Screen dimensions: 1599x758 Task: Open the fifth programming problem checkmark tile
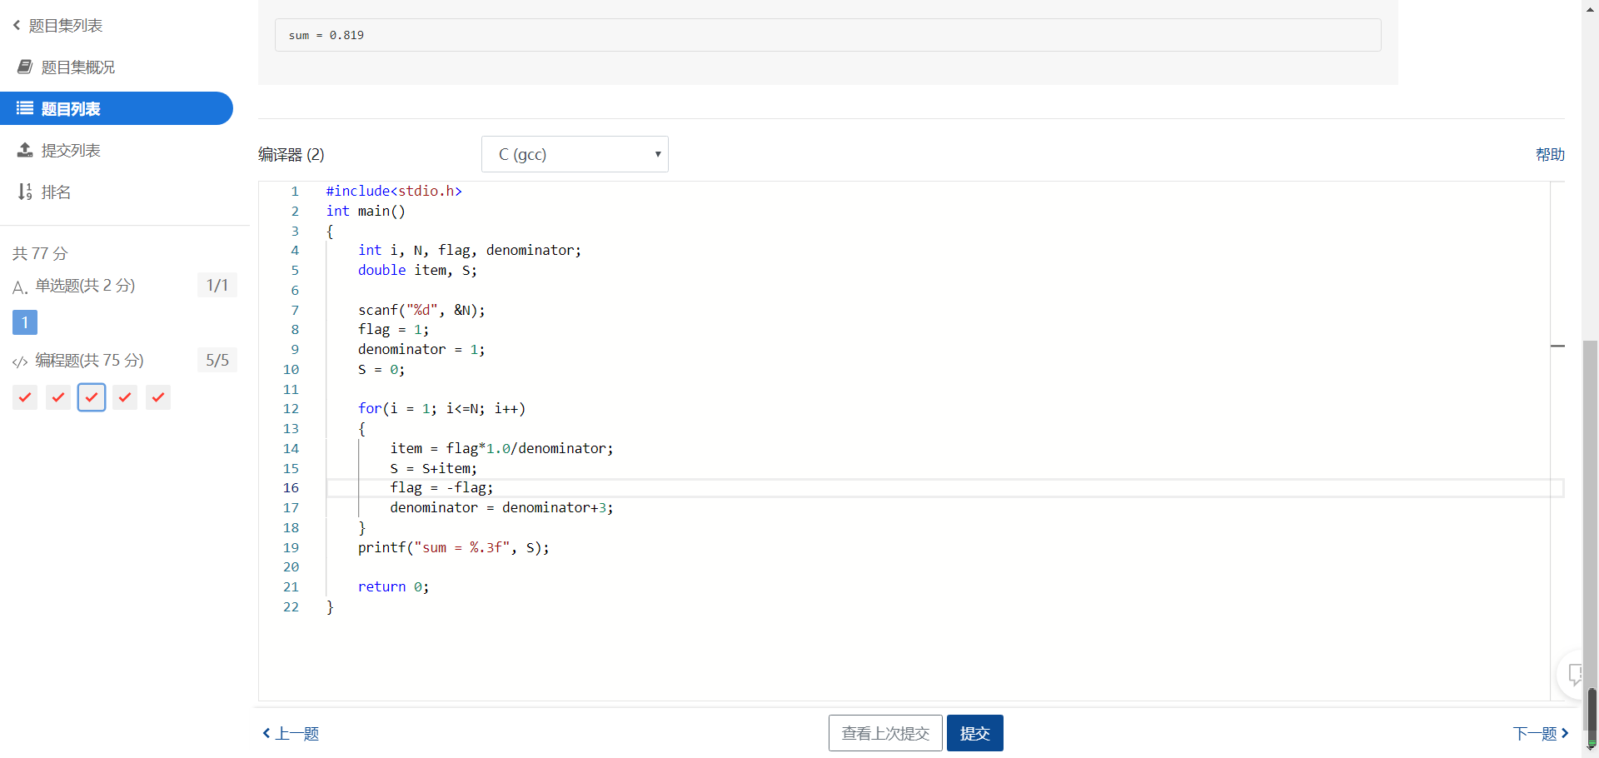(158, 397)
